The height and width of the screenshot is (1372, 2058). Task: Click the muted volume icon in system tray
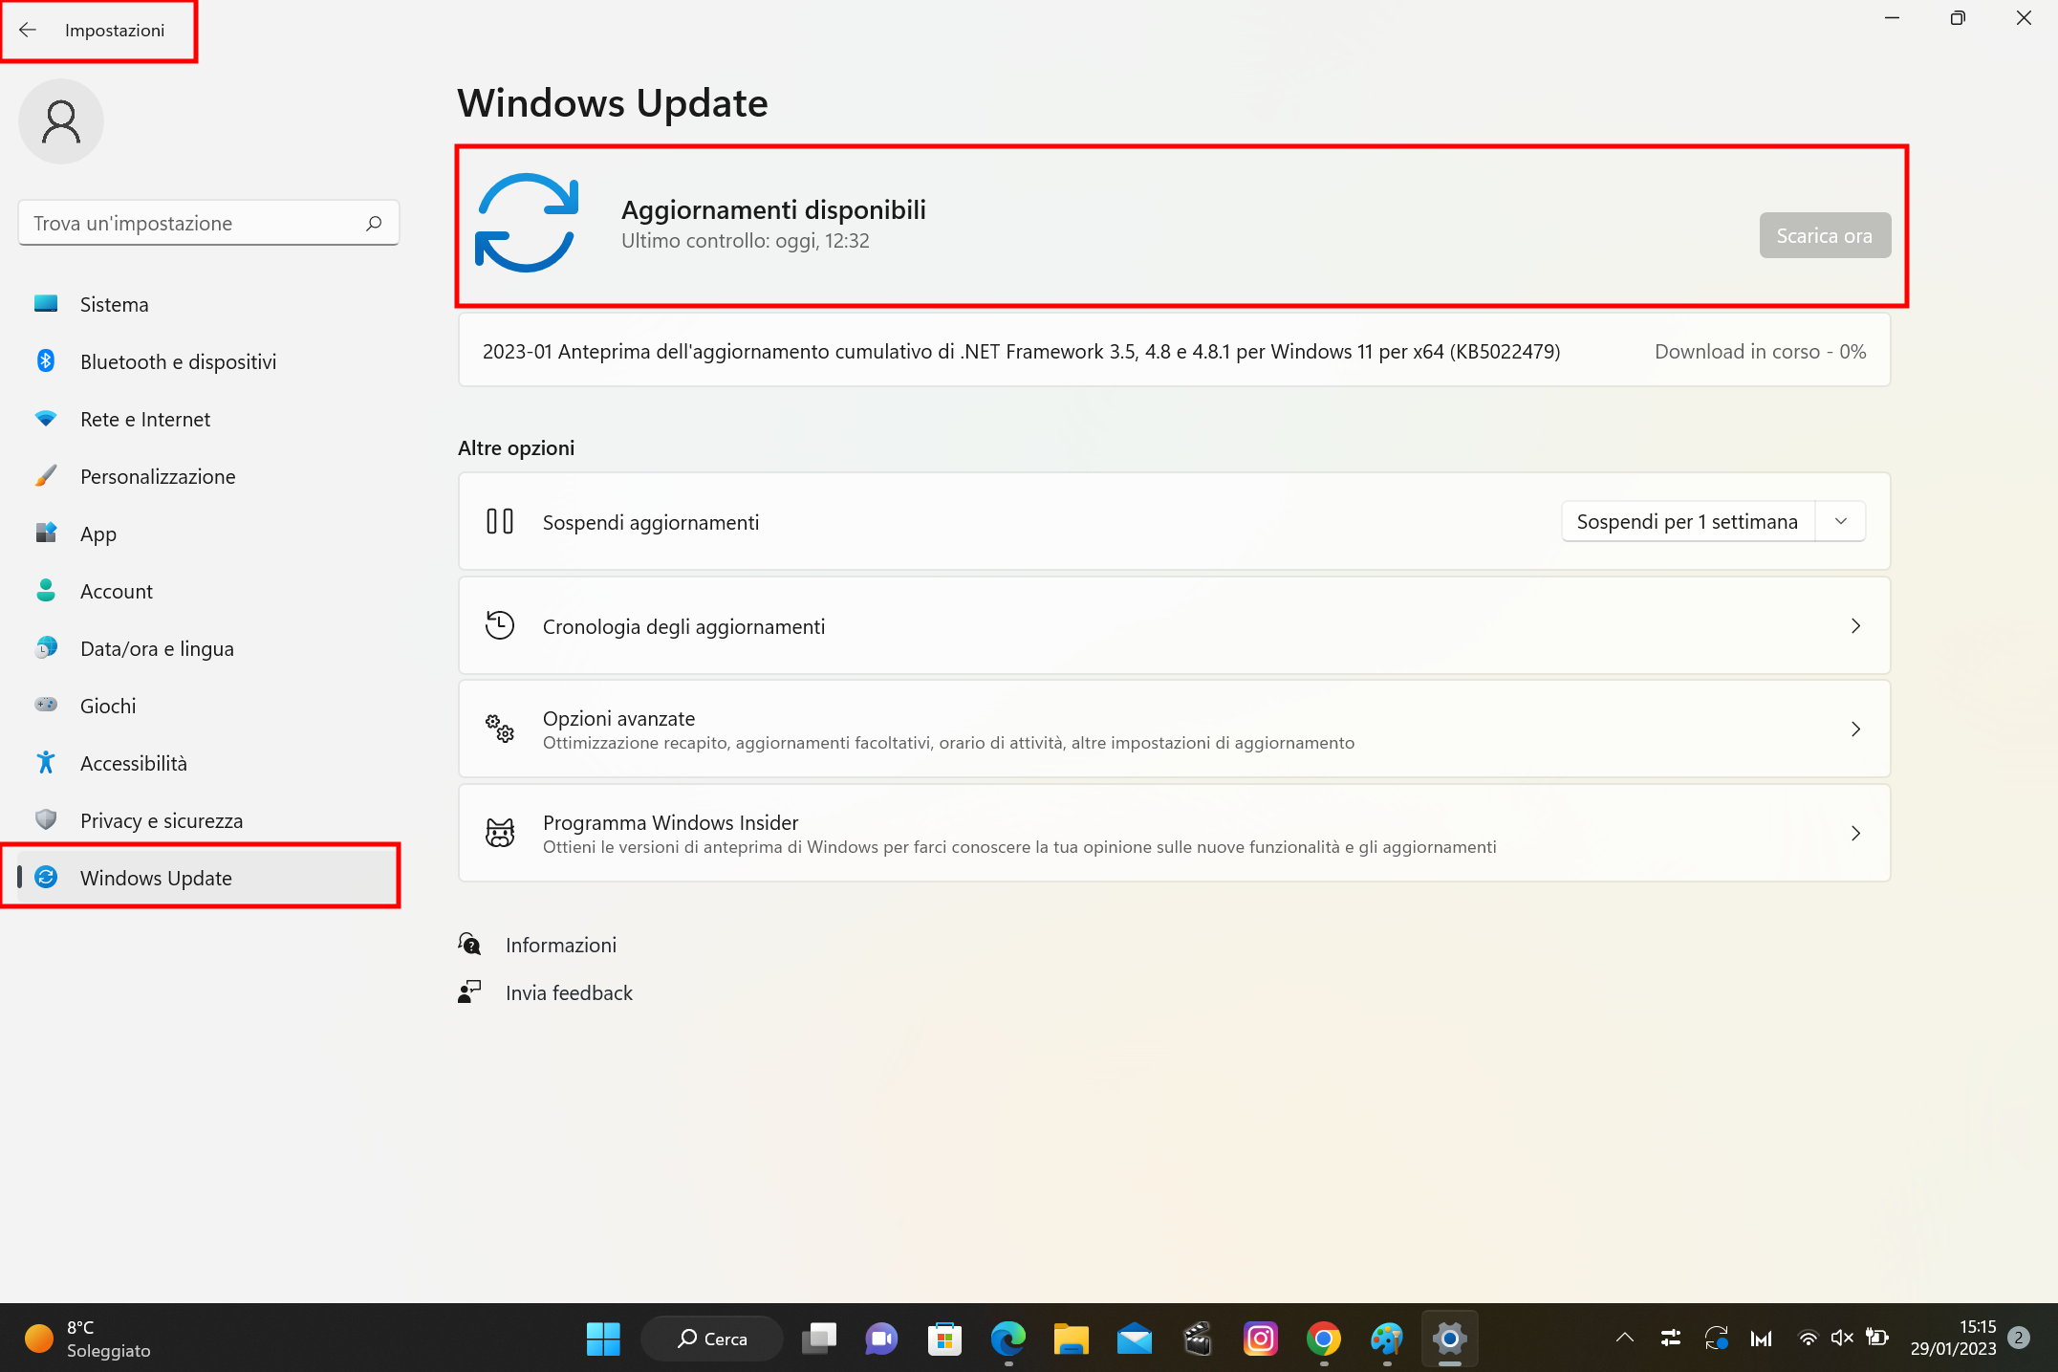coord(1841,1339)
